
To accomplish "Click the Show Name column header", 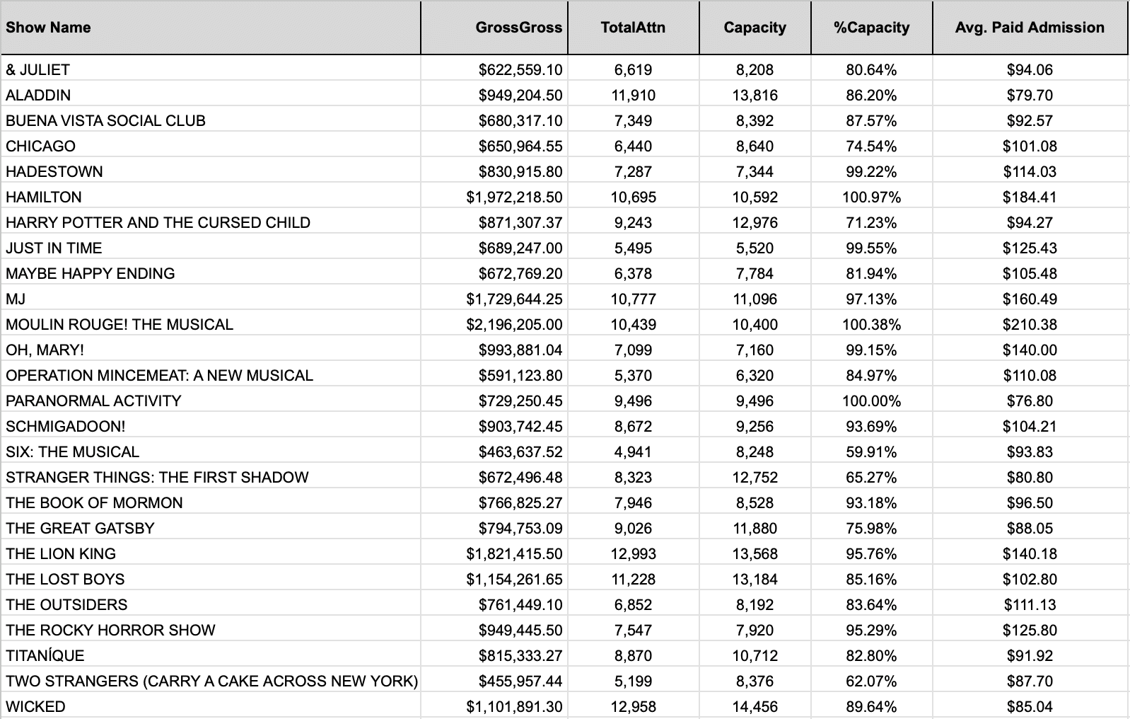I will pos(211,28).
